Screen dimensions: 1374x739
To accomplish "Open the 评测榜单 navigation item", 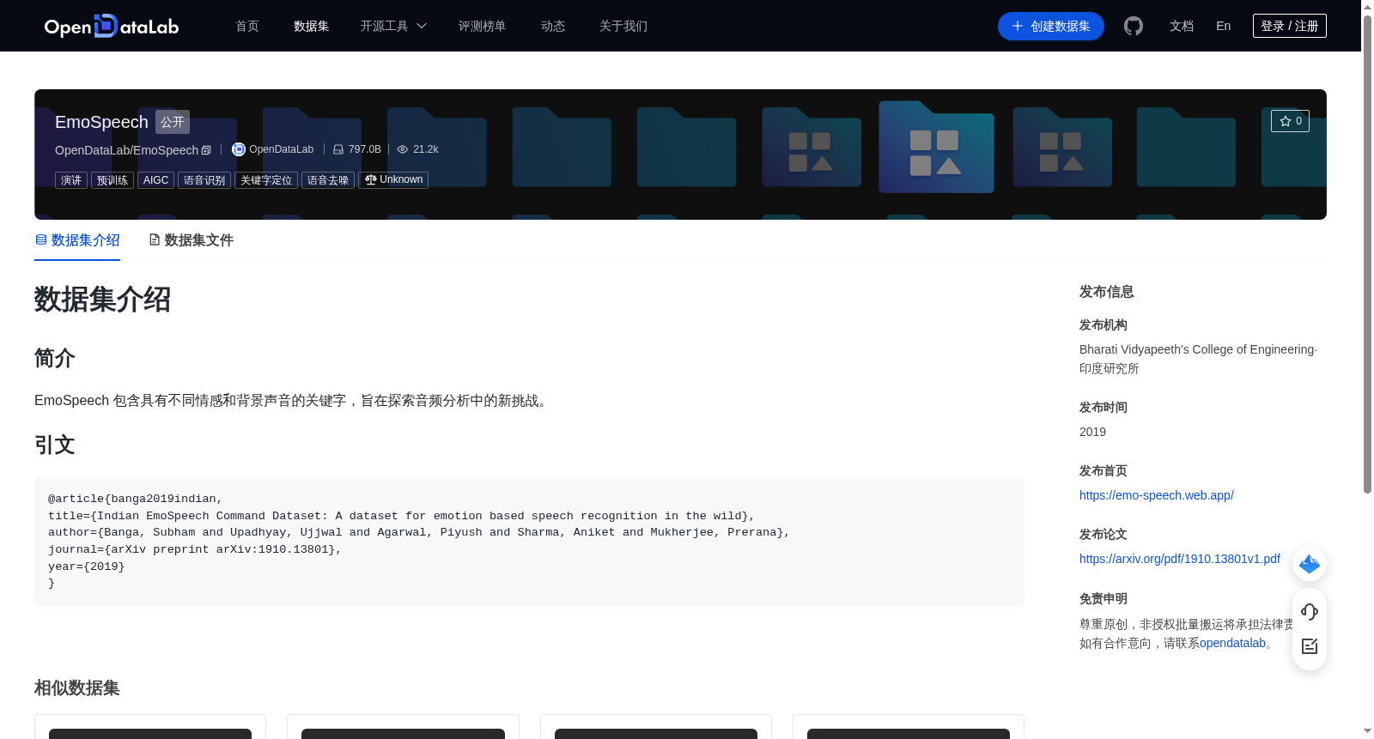I will 483,26.
